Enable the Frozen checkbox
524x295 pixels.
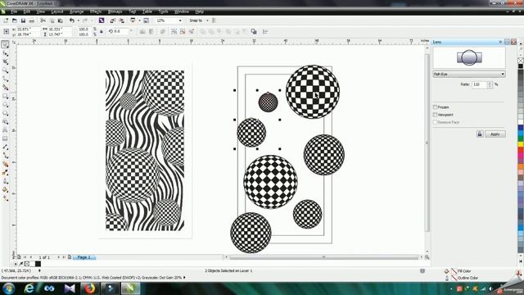(x=435, y=107)
